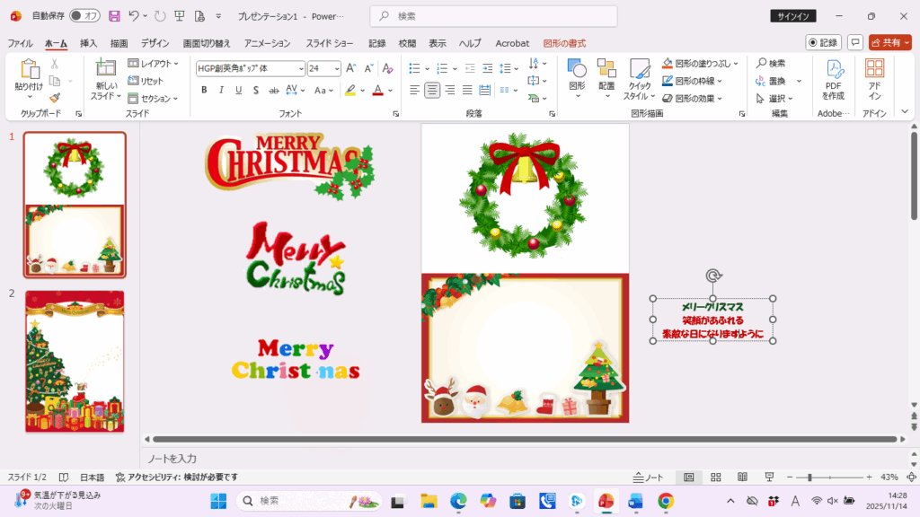Select the slide 2 thumbnail
Viewport: 920px width, 517px height.
[x=75, y=361]
